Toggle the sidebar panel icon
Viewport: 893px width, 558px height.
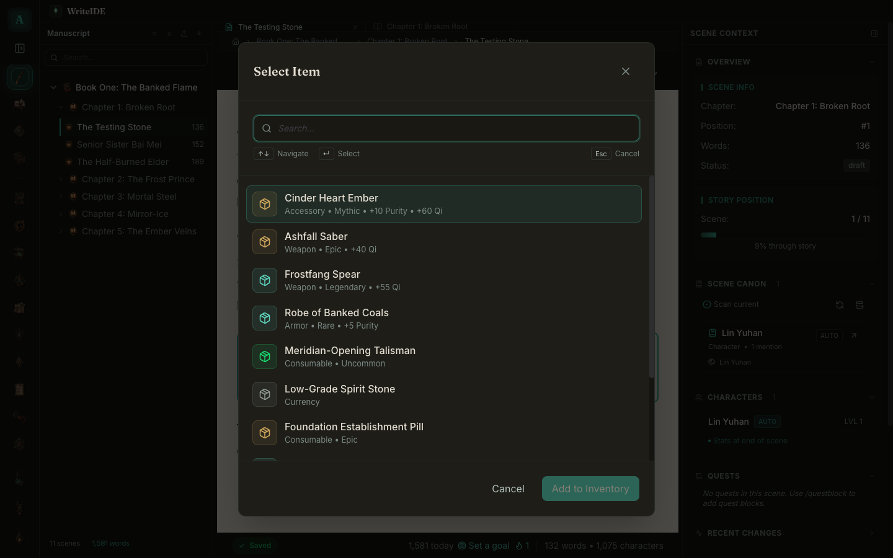[20, 48]
